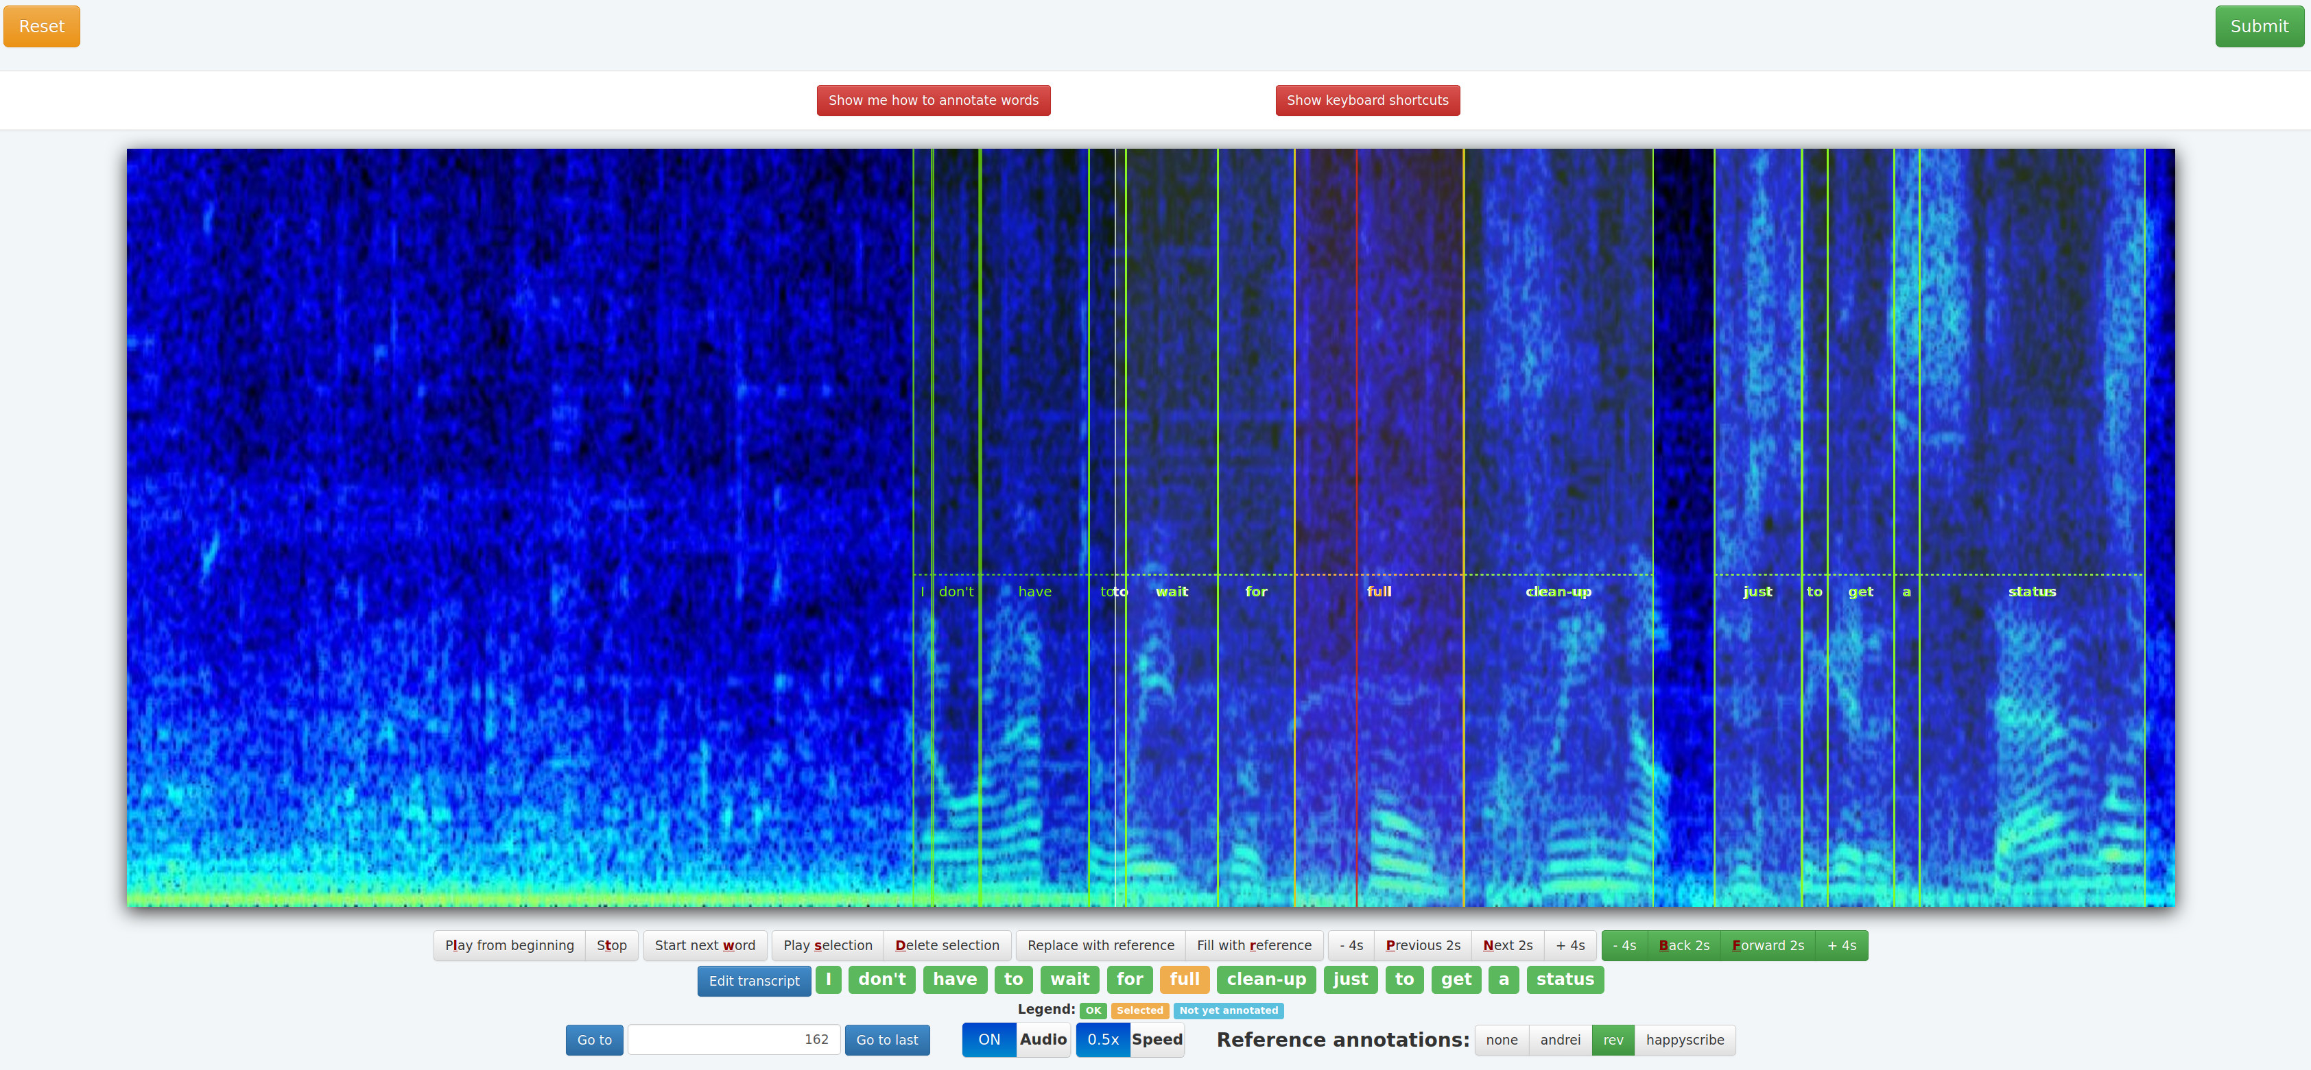Start next word annotation

[704, 945]
